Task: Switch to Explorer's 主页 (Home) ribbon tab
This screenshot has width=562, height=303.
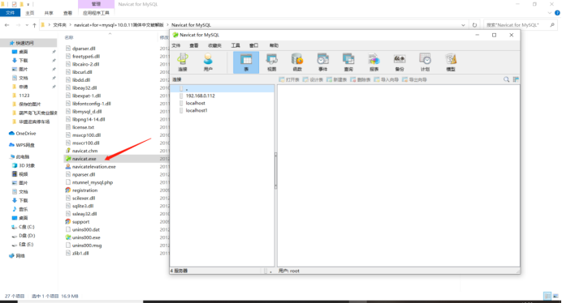Action: click(x=30, y=13)
